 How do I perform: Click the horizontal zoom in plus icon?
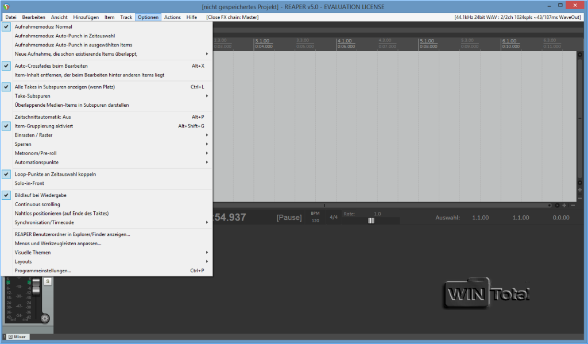[564, 205]
